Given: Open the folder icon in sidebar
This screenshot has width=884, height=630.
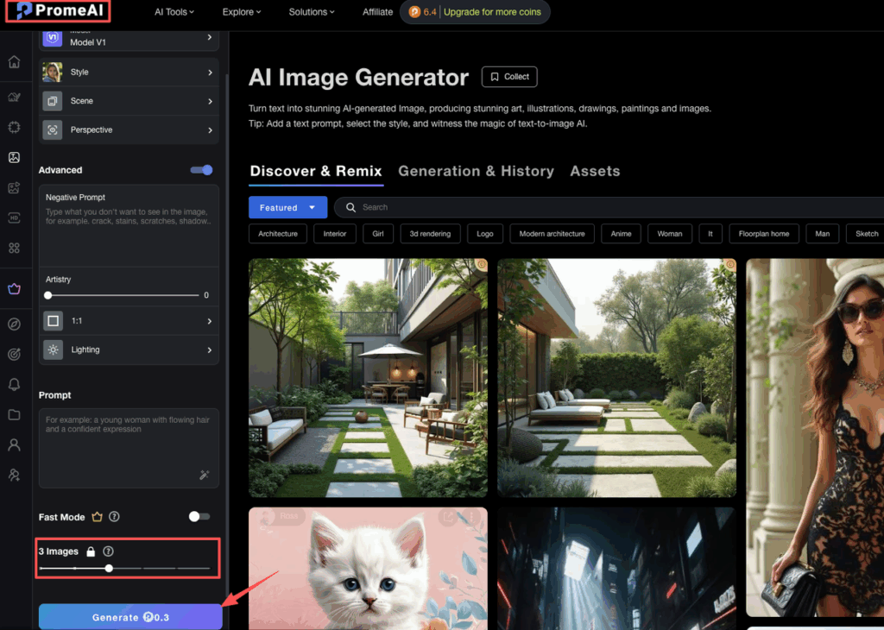Looking at the screenshot, I should pos(14,415).
